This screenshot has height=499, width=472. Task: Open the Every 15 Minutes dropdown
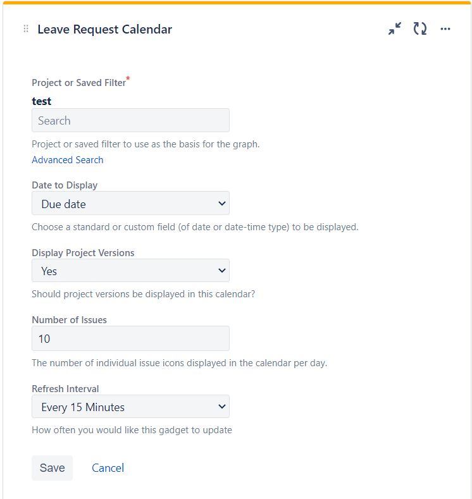point(130,407)
